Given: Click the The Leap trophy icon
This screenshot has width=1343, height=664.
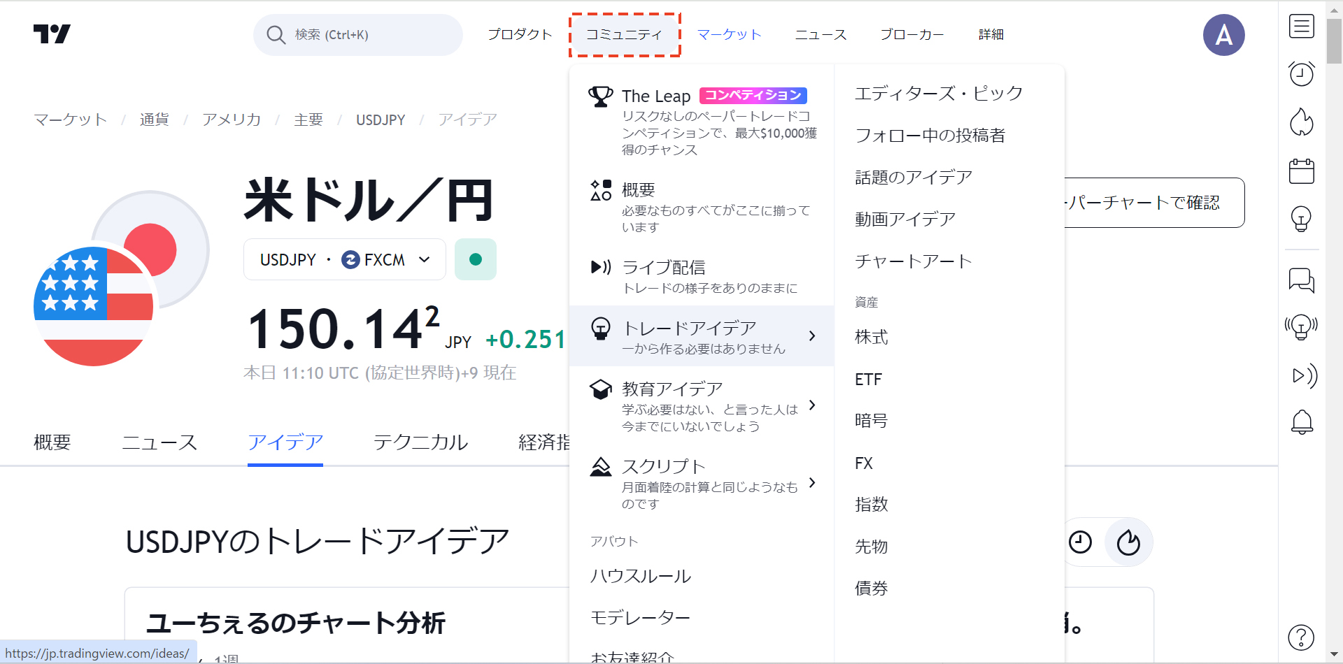Looking at the screenshot, I should 600,96.
